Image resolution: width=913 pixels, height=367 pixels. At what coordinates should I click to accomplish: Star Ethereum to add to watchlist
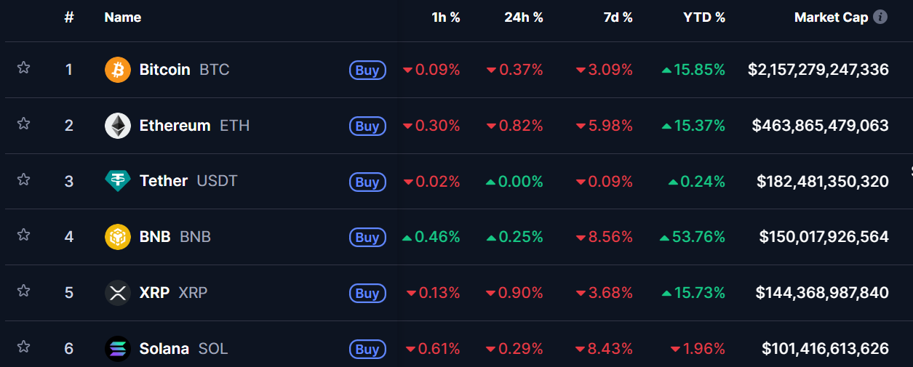23,124
